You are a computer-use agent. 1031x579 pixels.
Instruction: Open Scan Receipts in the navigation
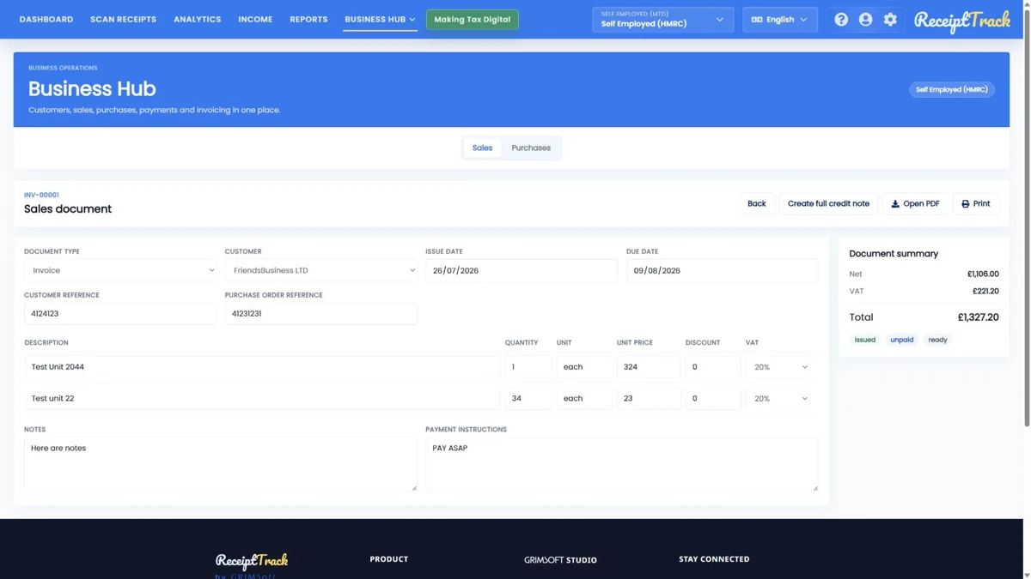tap(123, 19)
